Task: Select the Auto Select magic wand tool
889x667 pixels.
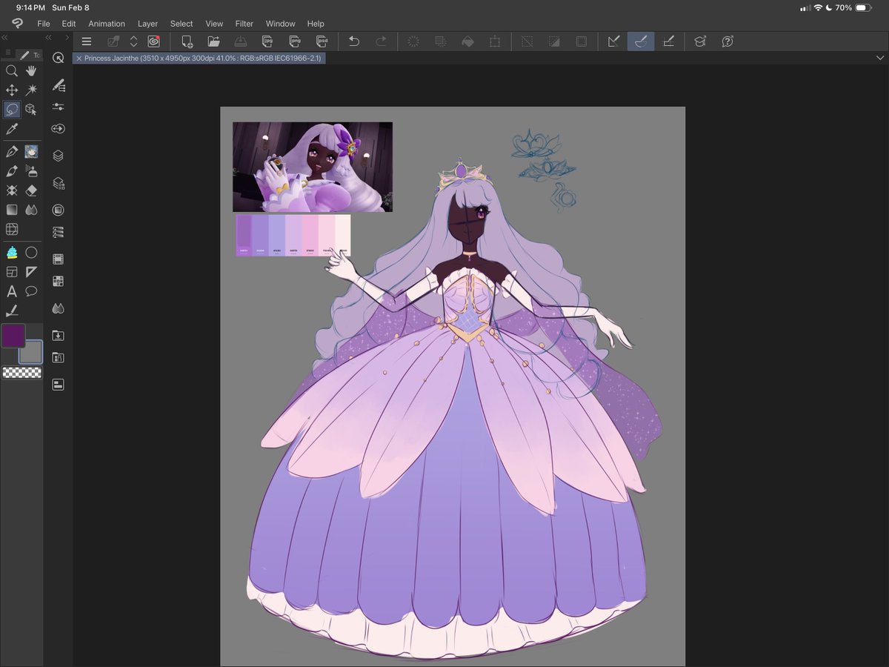Action: pyautogui.click(x=32, y=90)
